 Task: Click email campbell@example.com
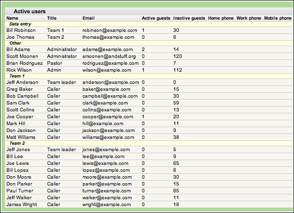pos(110,96)
